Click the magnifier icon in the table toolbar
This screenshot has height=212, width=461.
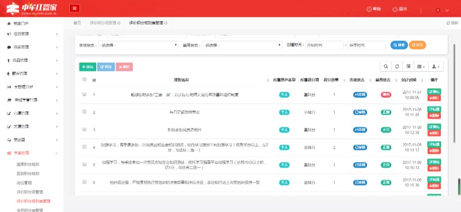pyautogui.click(x=386, y=67)
